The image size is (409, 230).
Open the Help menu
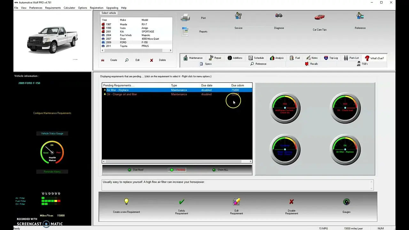click(124, 8)
